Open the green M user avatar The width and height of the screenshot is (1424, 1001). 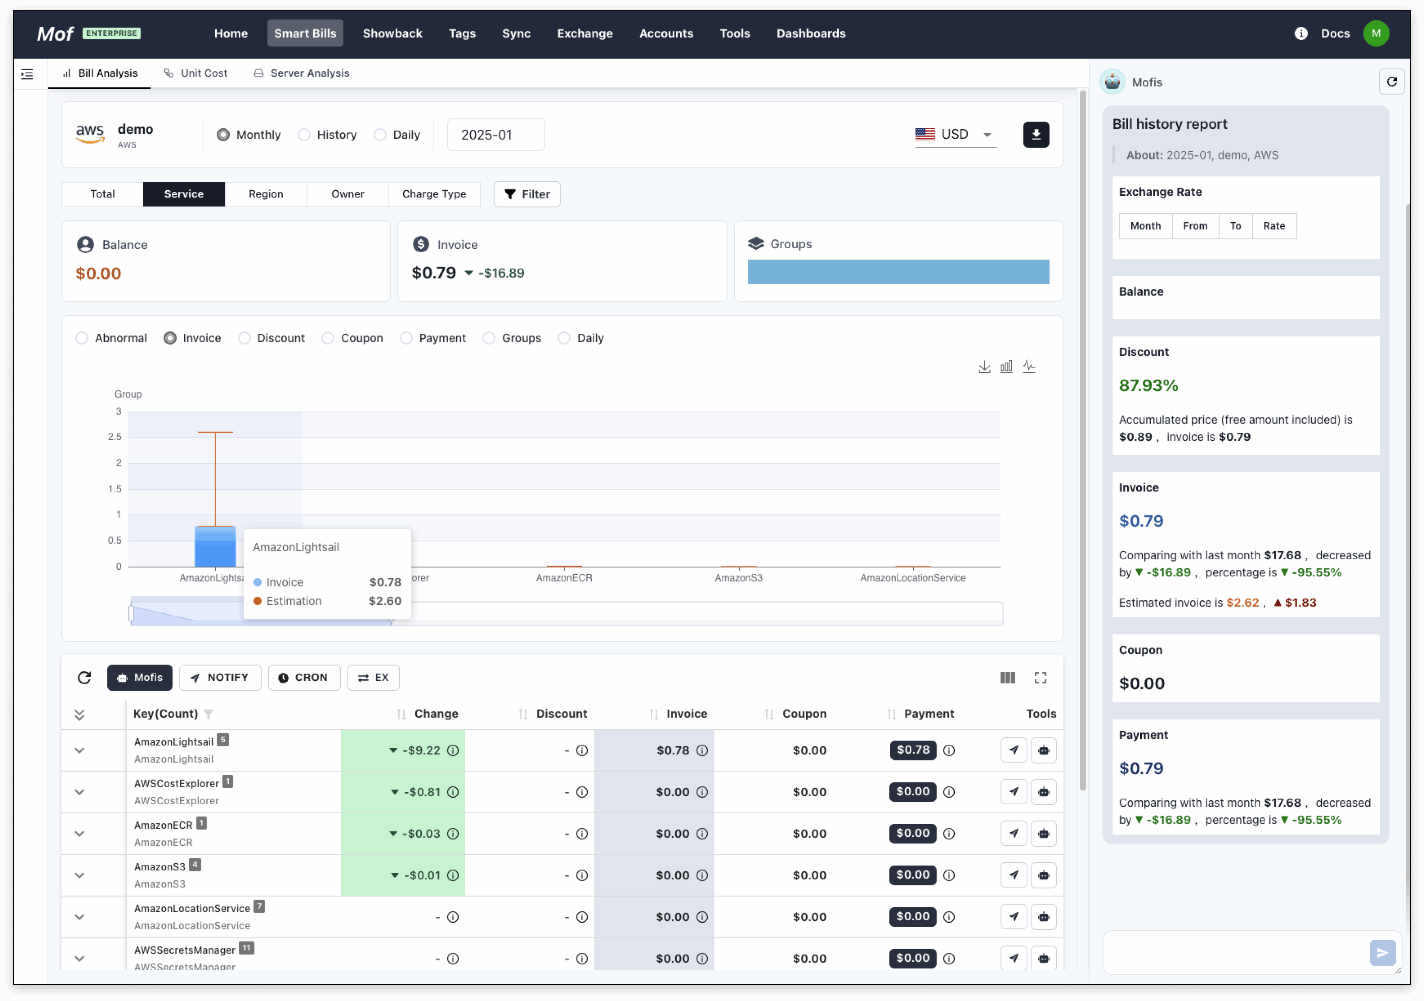coord(1376,34)
